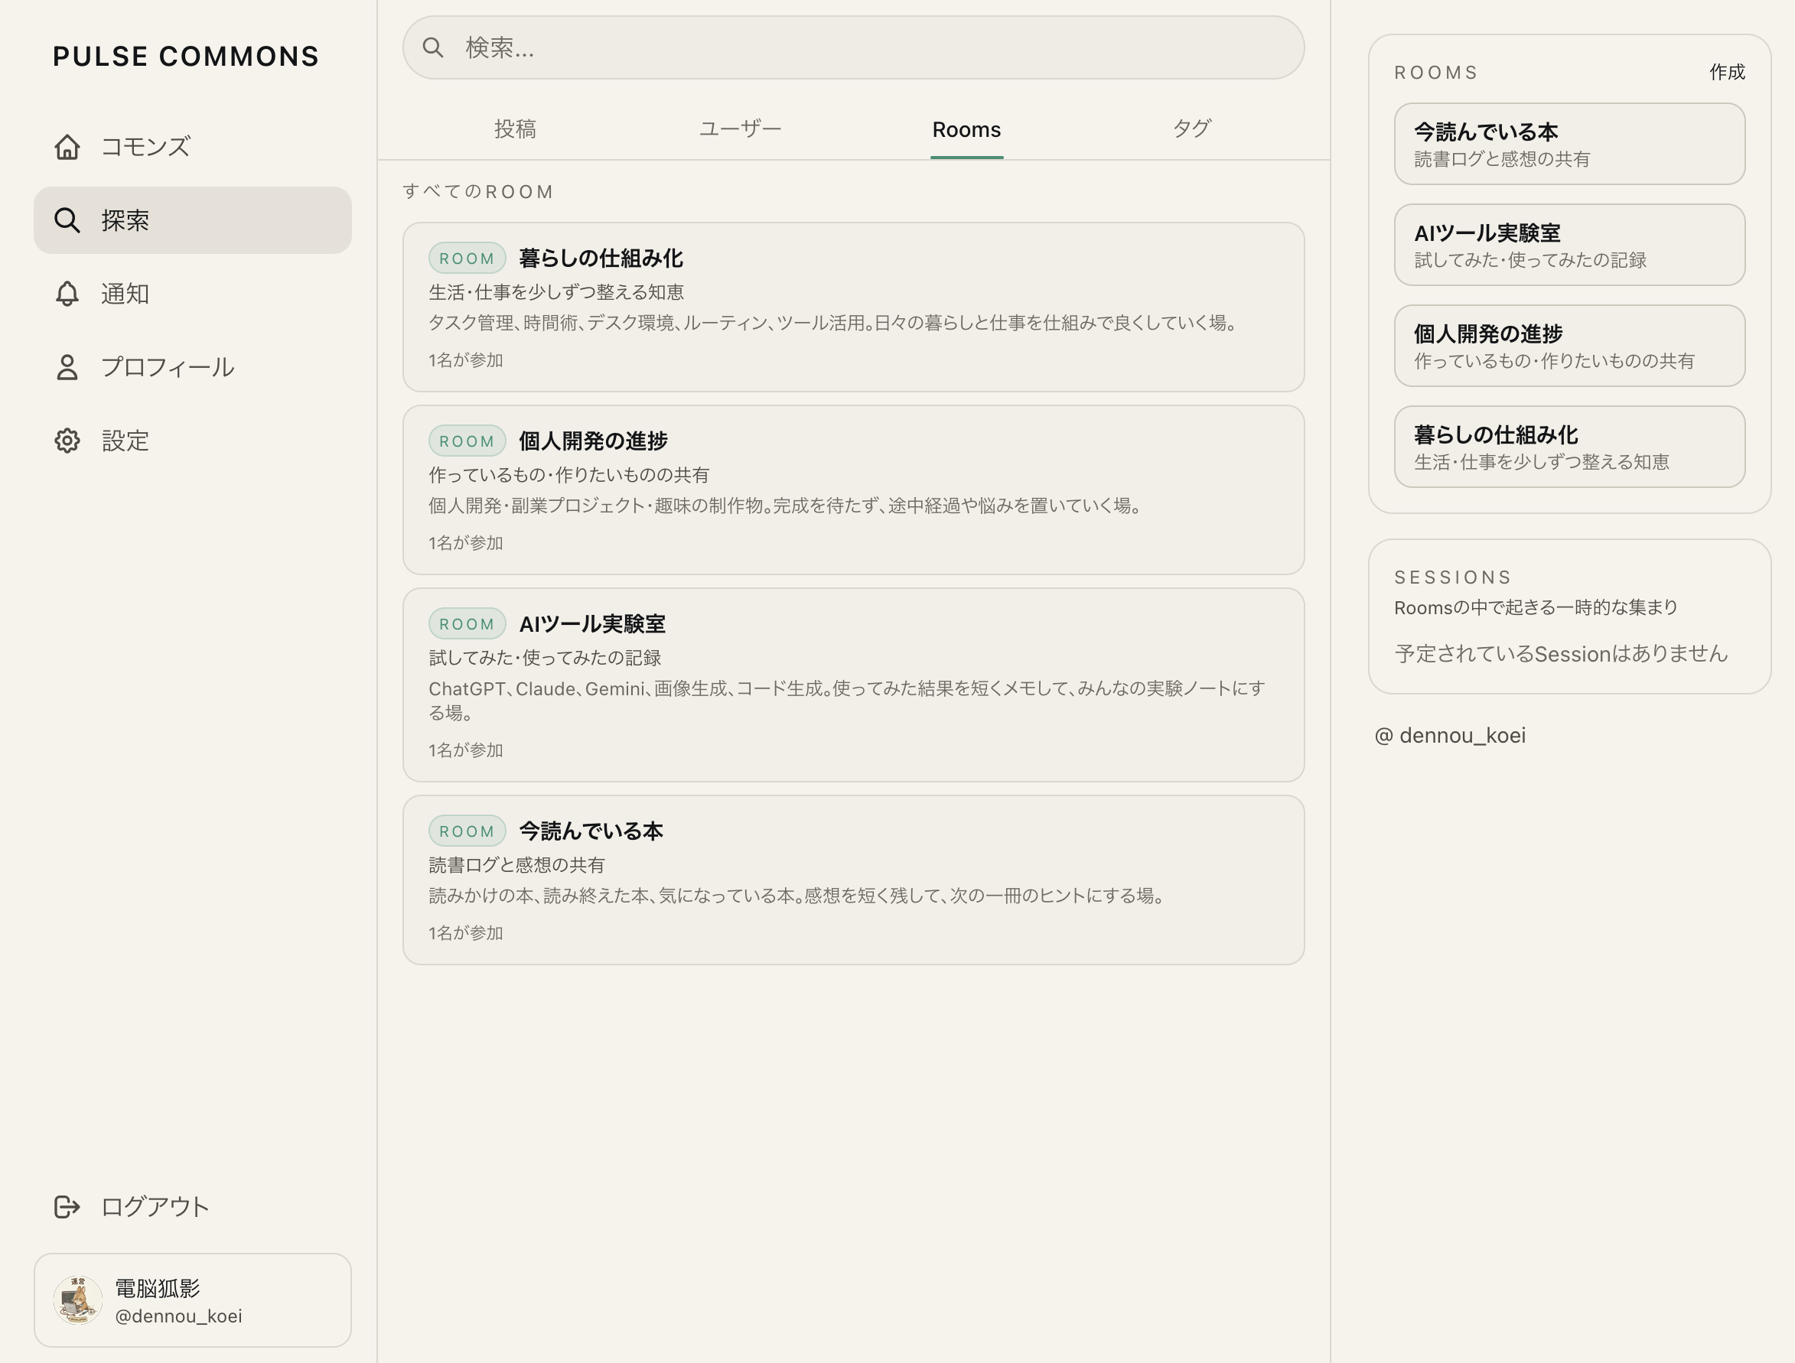Open プロフィール using the person icon
This screenshot has height=1363, width=1795.
tap(67, 366)
